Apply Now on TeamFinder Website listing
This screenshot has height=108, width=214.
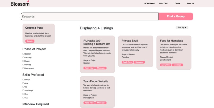click(89, 103)
